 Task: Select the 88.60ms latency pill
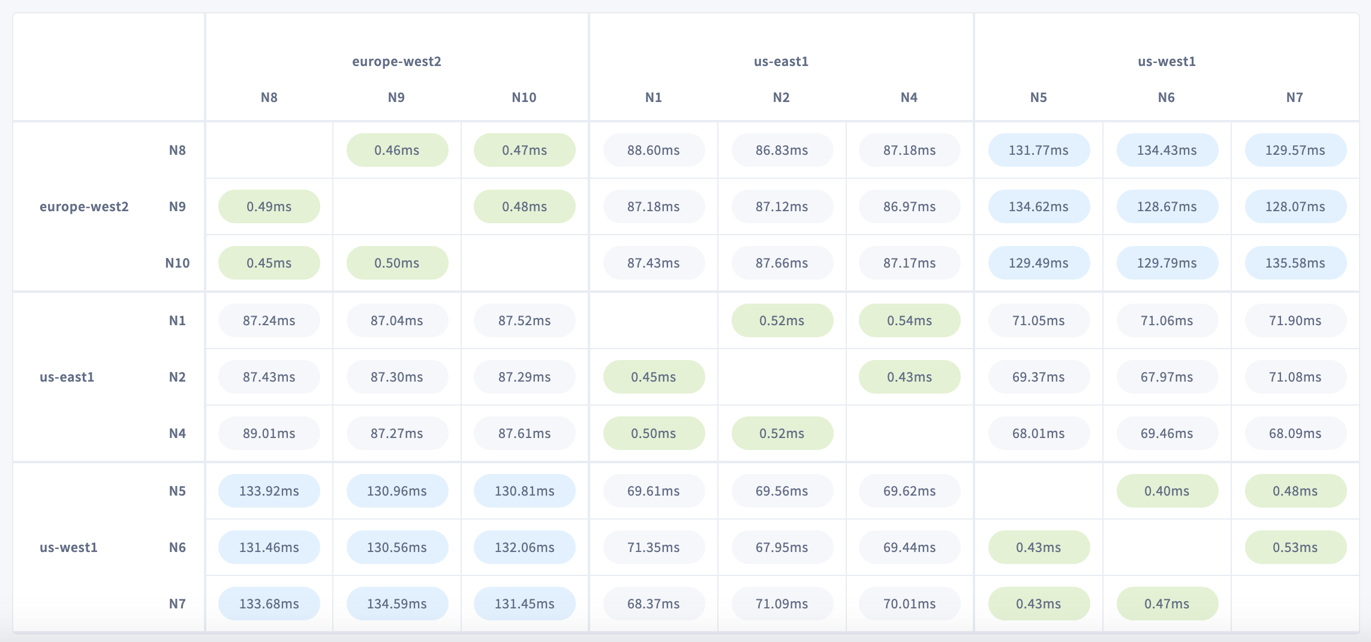pos(653,150)
